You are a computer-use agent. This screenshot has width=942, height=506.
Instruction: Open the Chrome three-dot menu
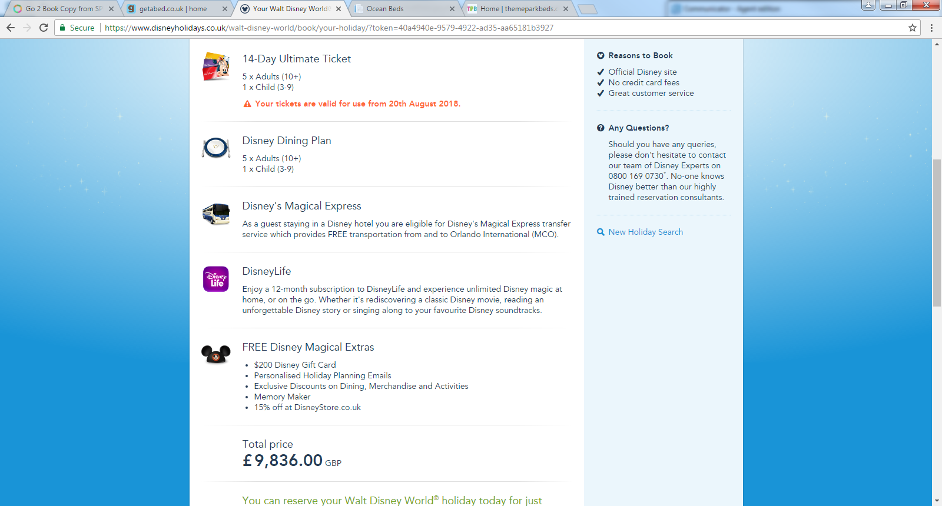tap(931, 28)
